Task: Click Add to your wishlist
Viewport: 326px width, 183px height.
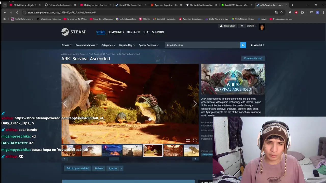Action: (78, 168)
